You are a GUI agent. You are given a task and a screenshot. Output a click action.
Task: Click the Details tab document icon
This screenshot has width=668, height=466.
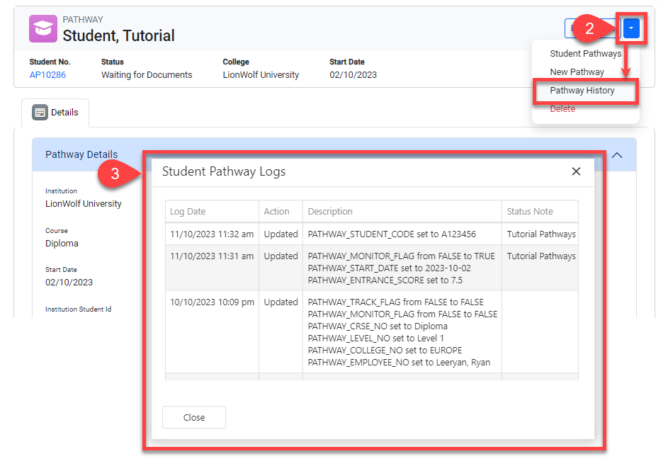[x=40, y=113]
